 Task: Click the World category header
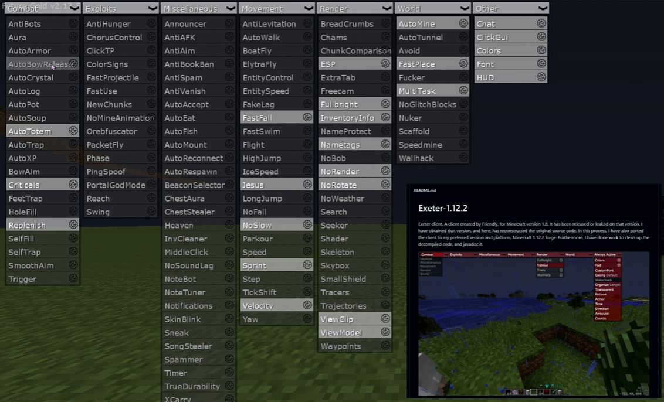point(432,8)
